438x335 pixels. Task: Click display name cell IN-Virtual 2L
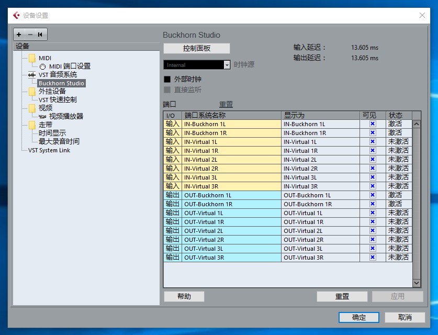321,160
